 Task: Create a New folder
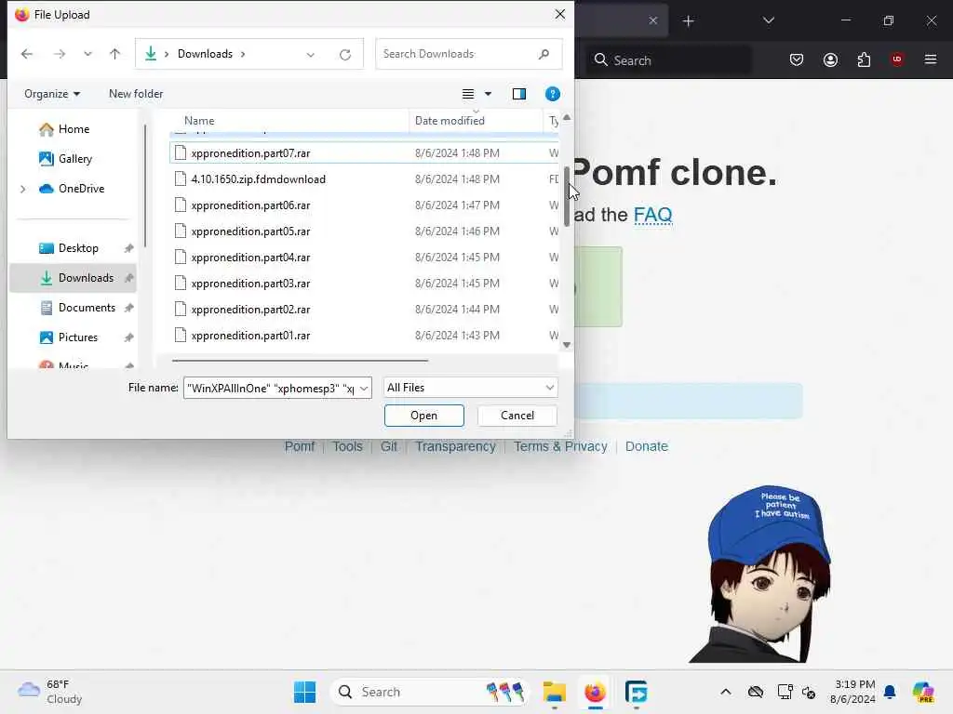coord(136,94)
